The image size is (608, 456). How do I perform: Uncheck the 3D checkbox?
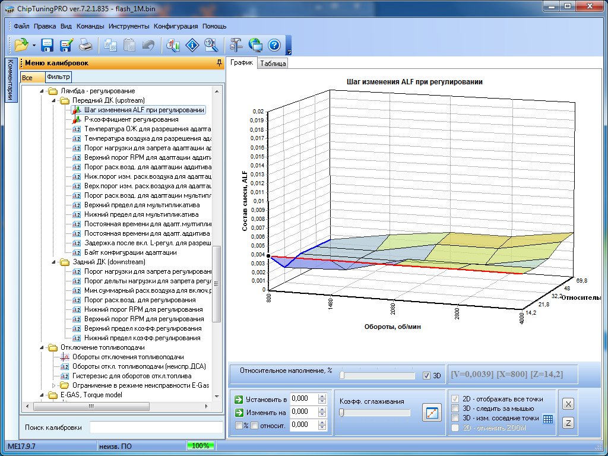(x=426, y=376)
